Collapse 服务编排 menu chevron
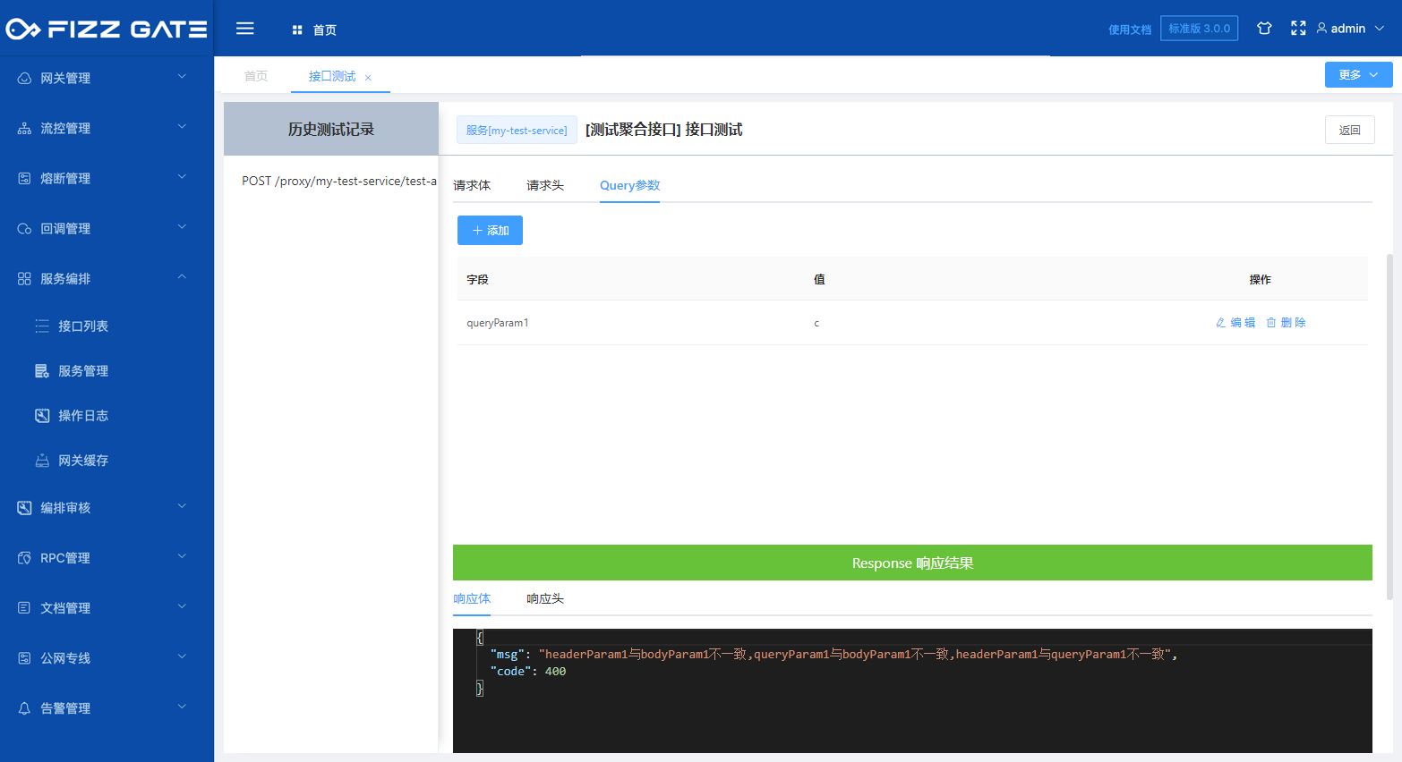The height and width of the screenshot is (762, 1402). tap(182, 277)
